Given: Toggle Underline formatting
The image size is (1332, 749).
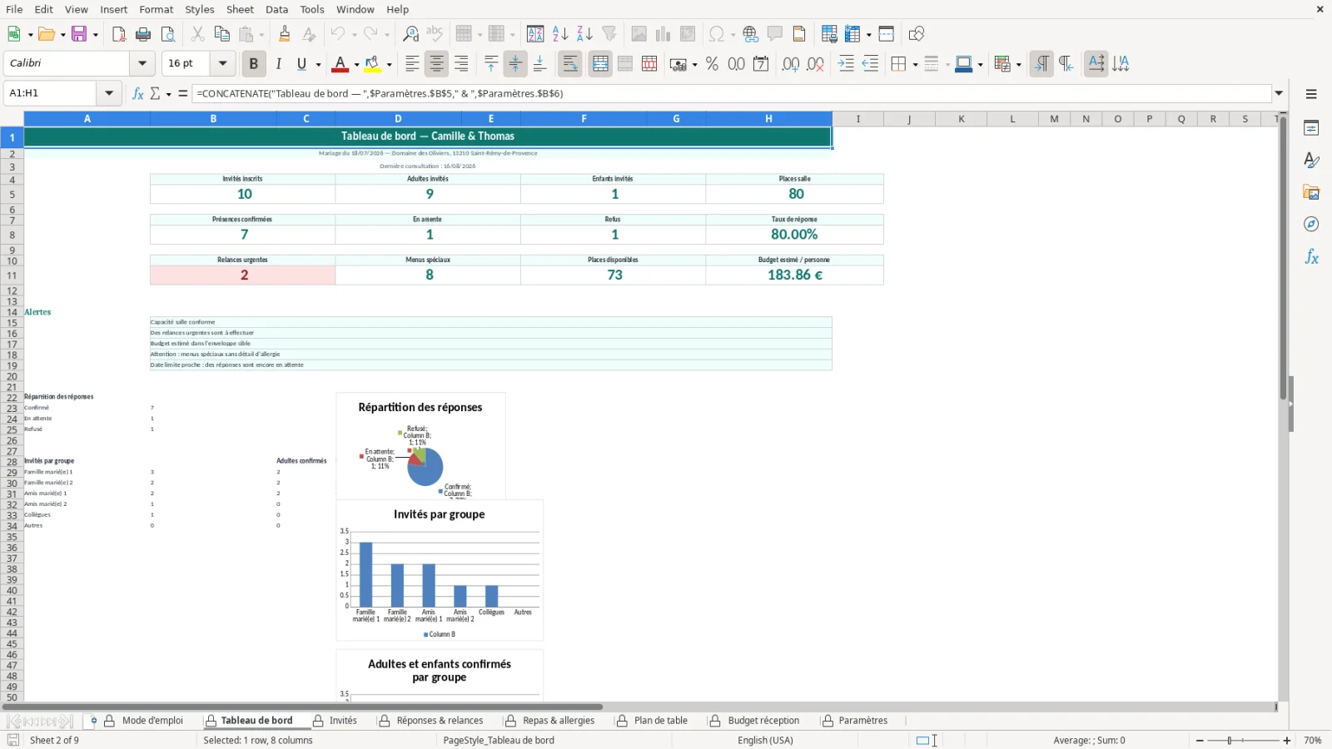Looking at the screenshot, I should point(301,64).
